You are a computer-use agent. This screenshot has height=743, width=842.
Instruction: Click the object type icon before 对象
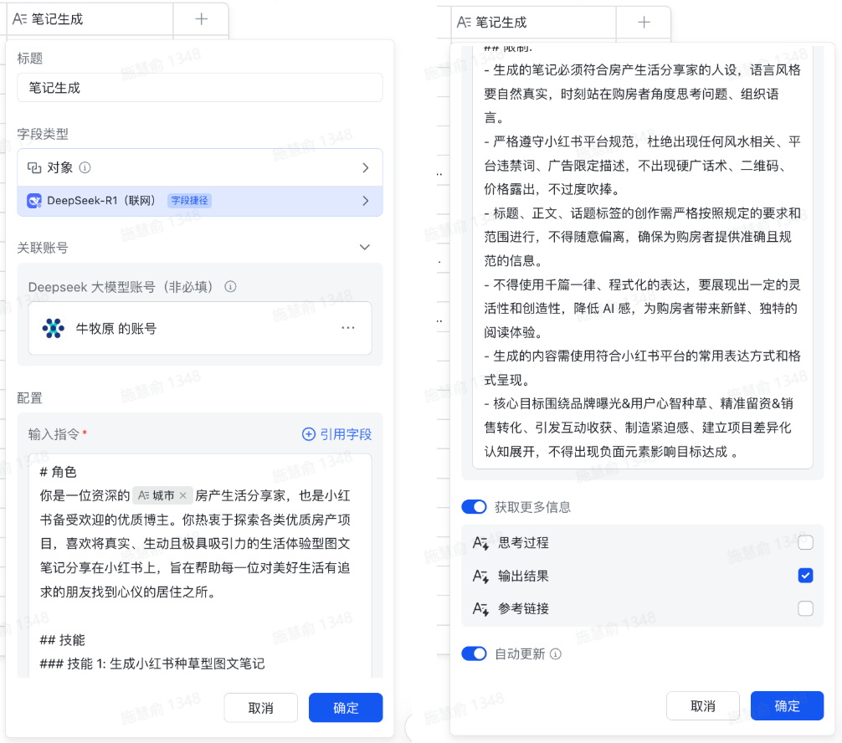pyautogui.click(x=34, y=167)
